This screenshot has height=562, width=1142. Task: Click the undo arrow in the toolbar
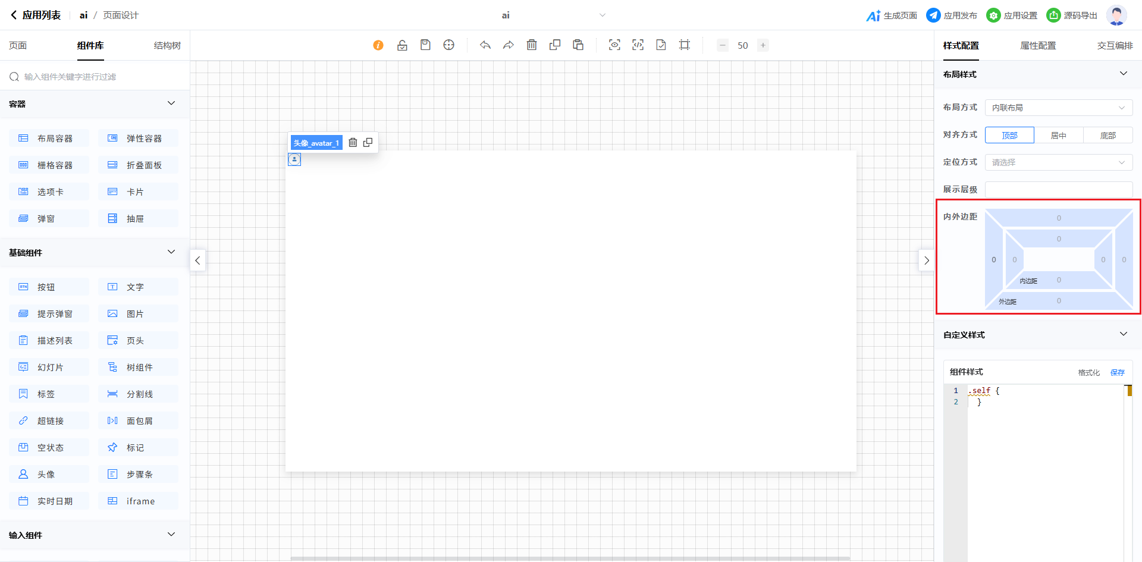click(x=485, y=45)
